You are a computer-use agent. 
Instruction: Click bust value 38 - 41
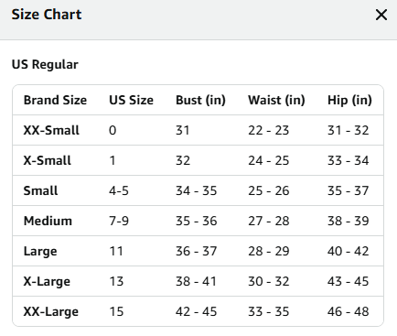click(196, 281)
